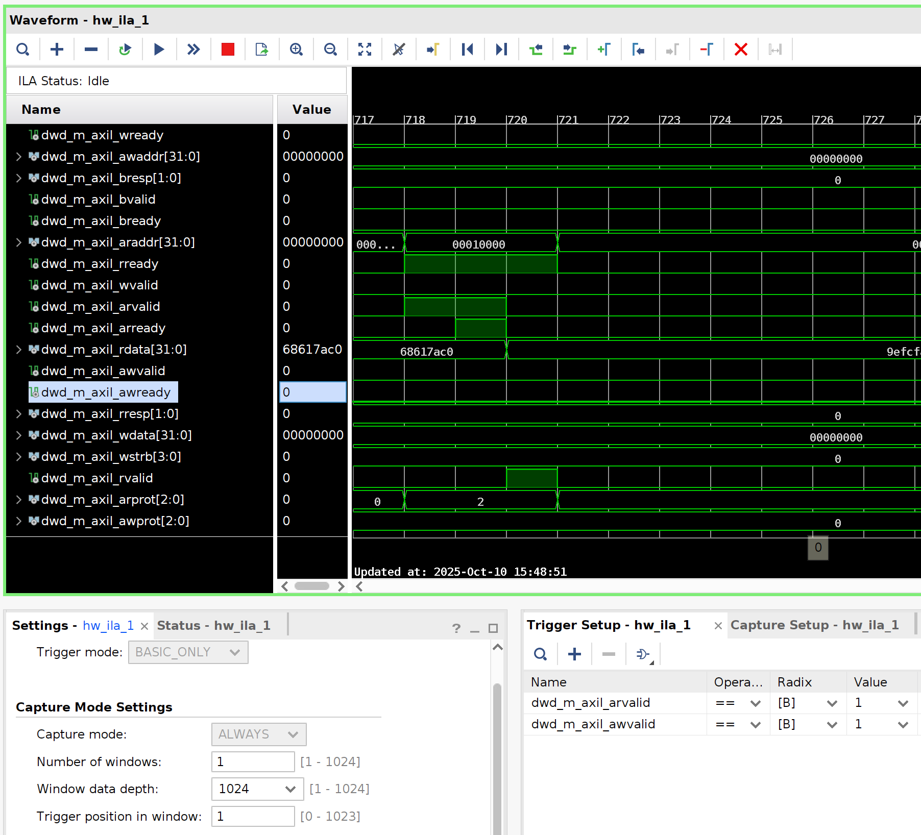921x835 pixels.
Task: Click the Zoom In magnifier icon
Action: (x=296, y=50)
